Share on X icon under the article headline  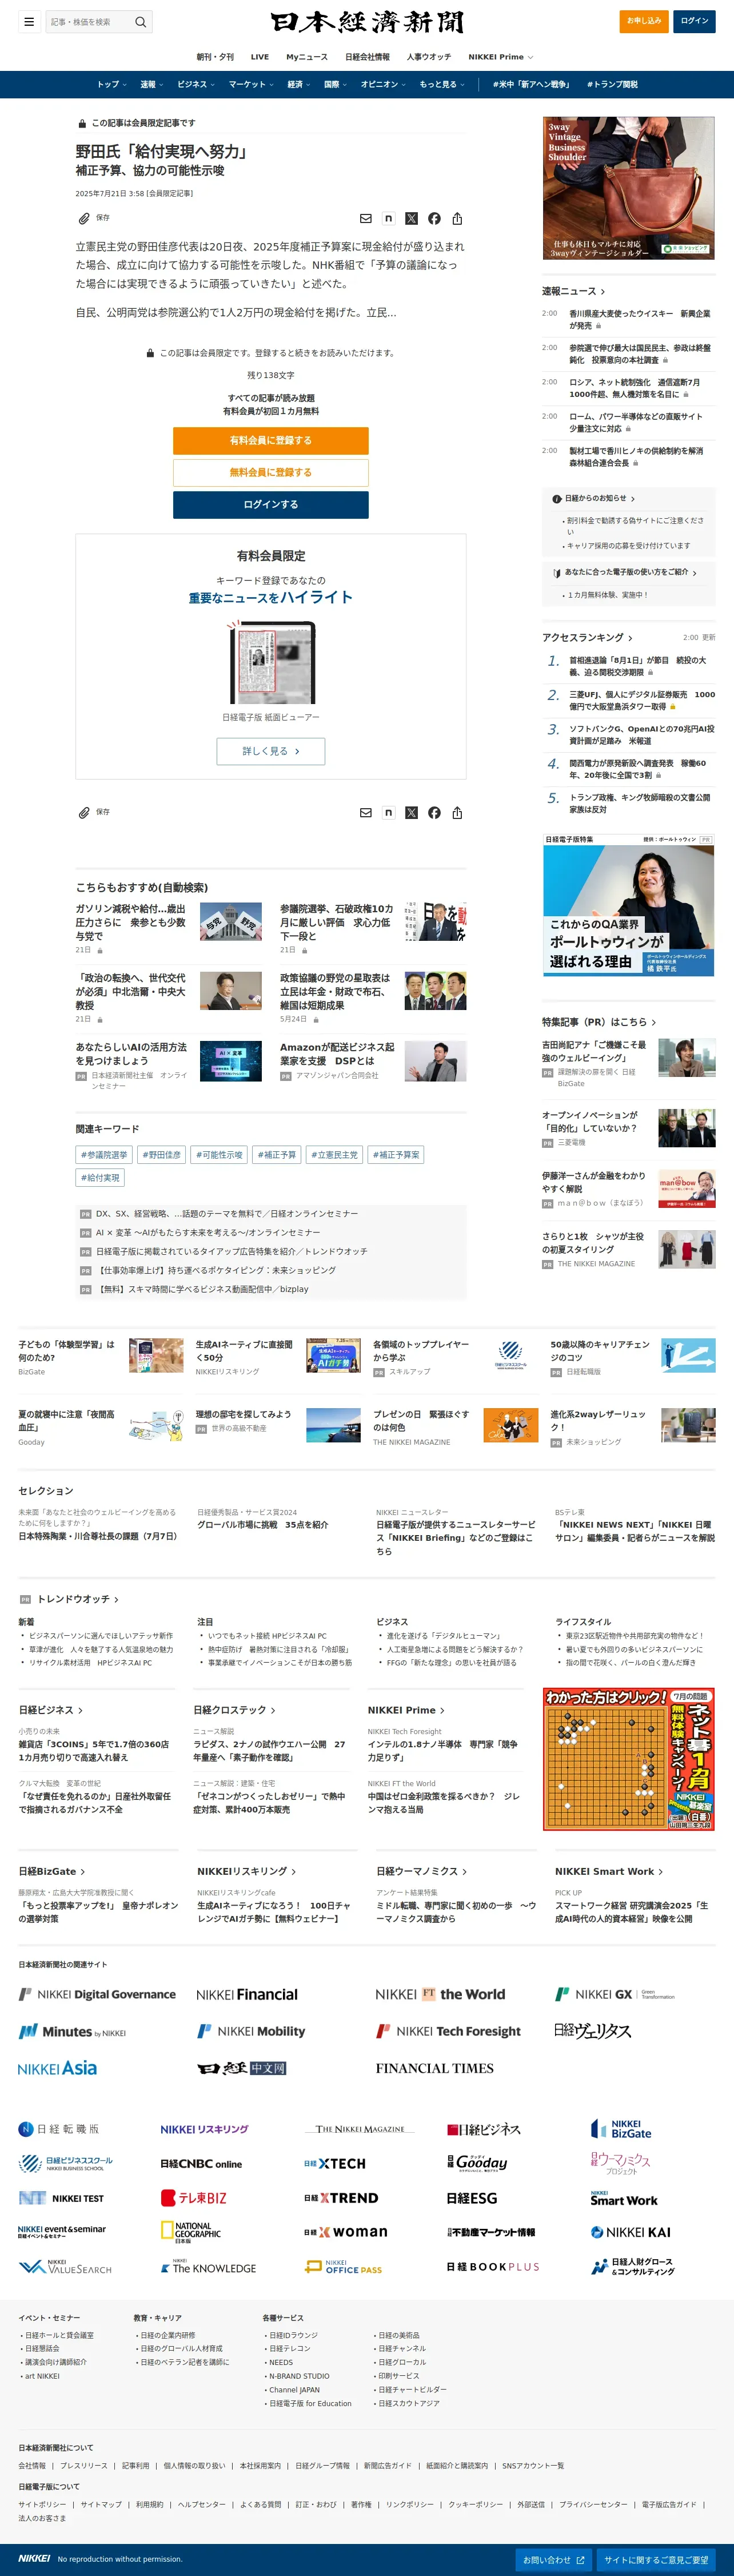point(411,218)
